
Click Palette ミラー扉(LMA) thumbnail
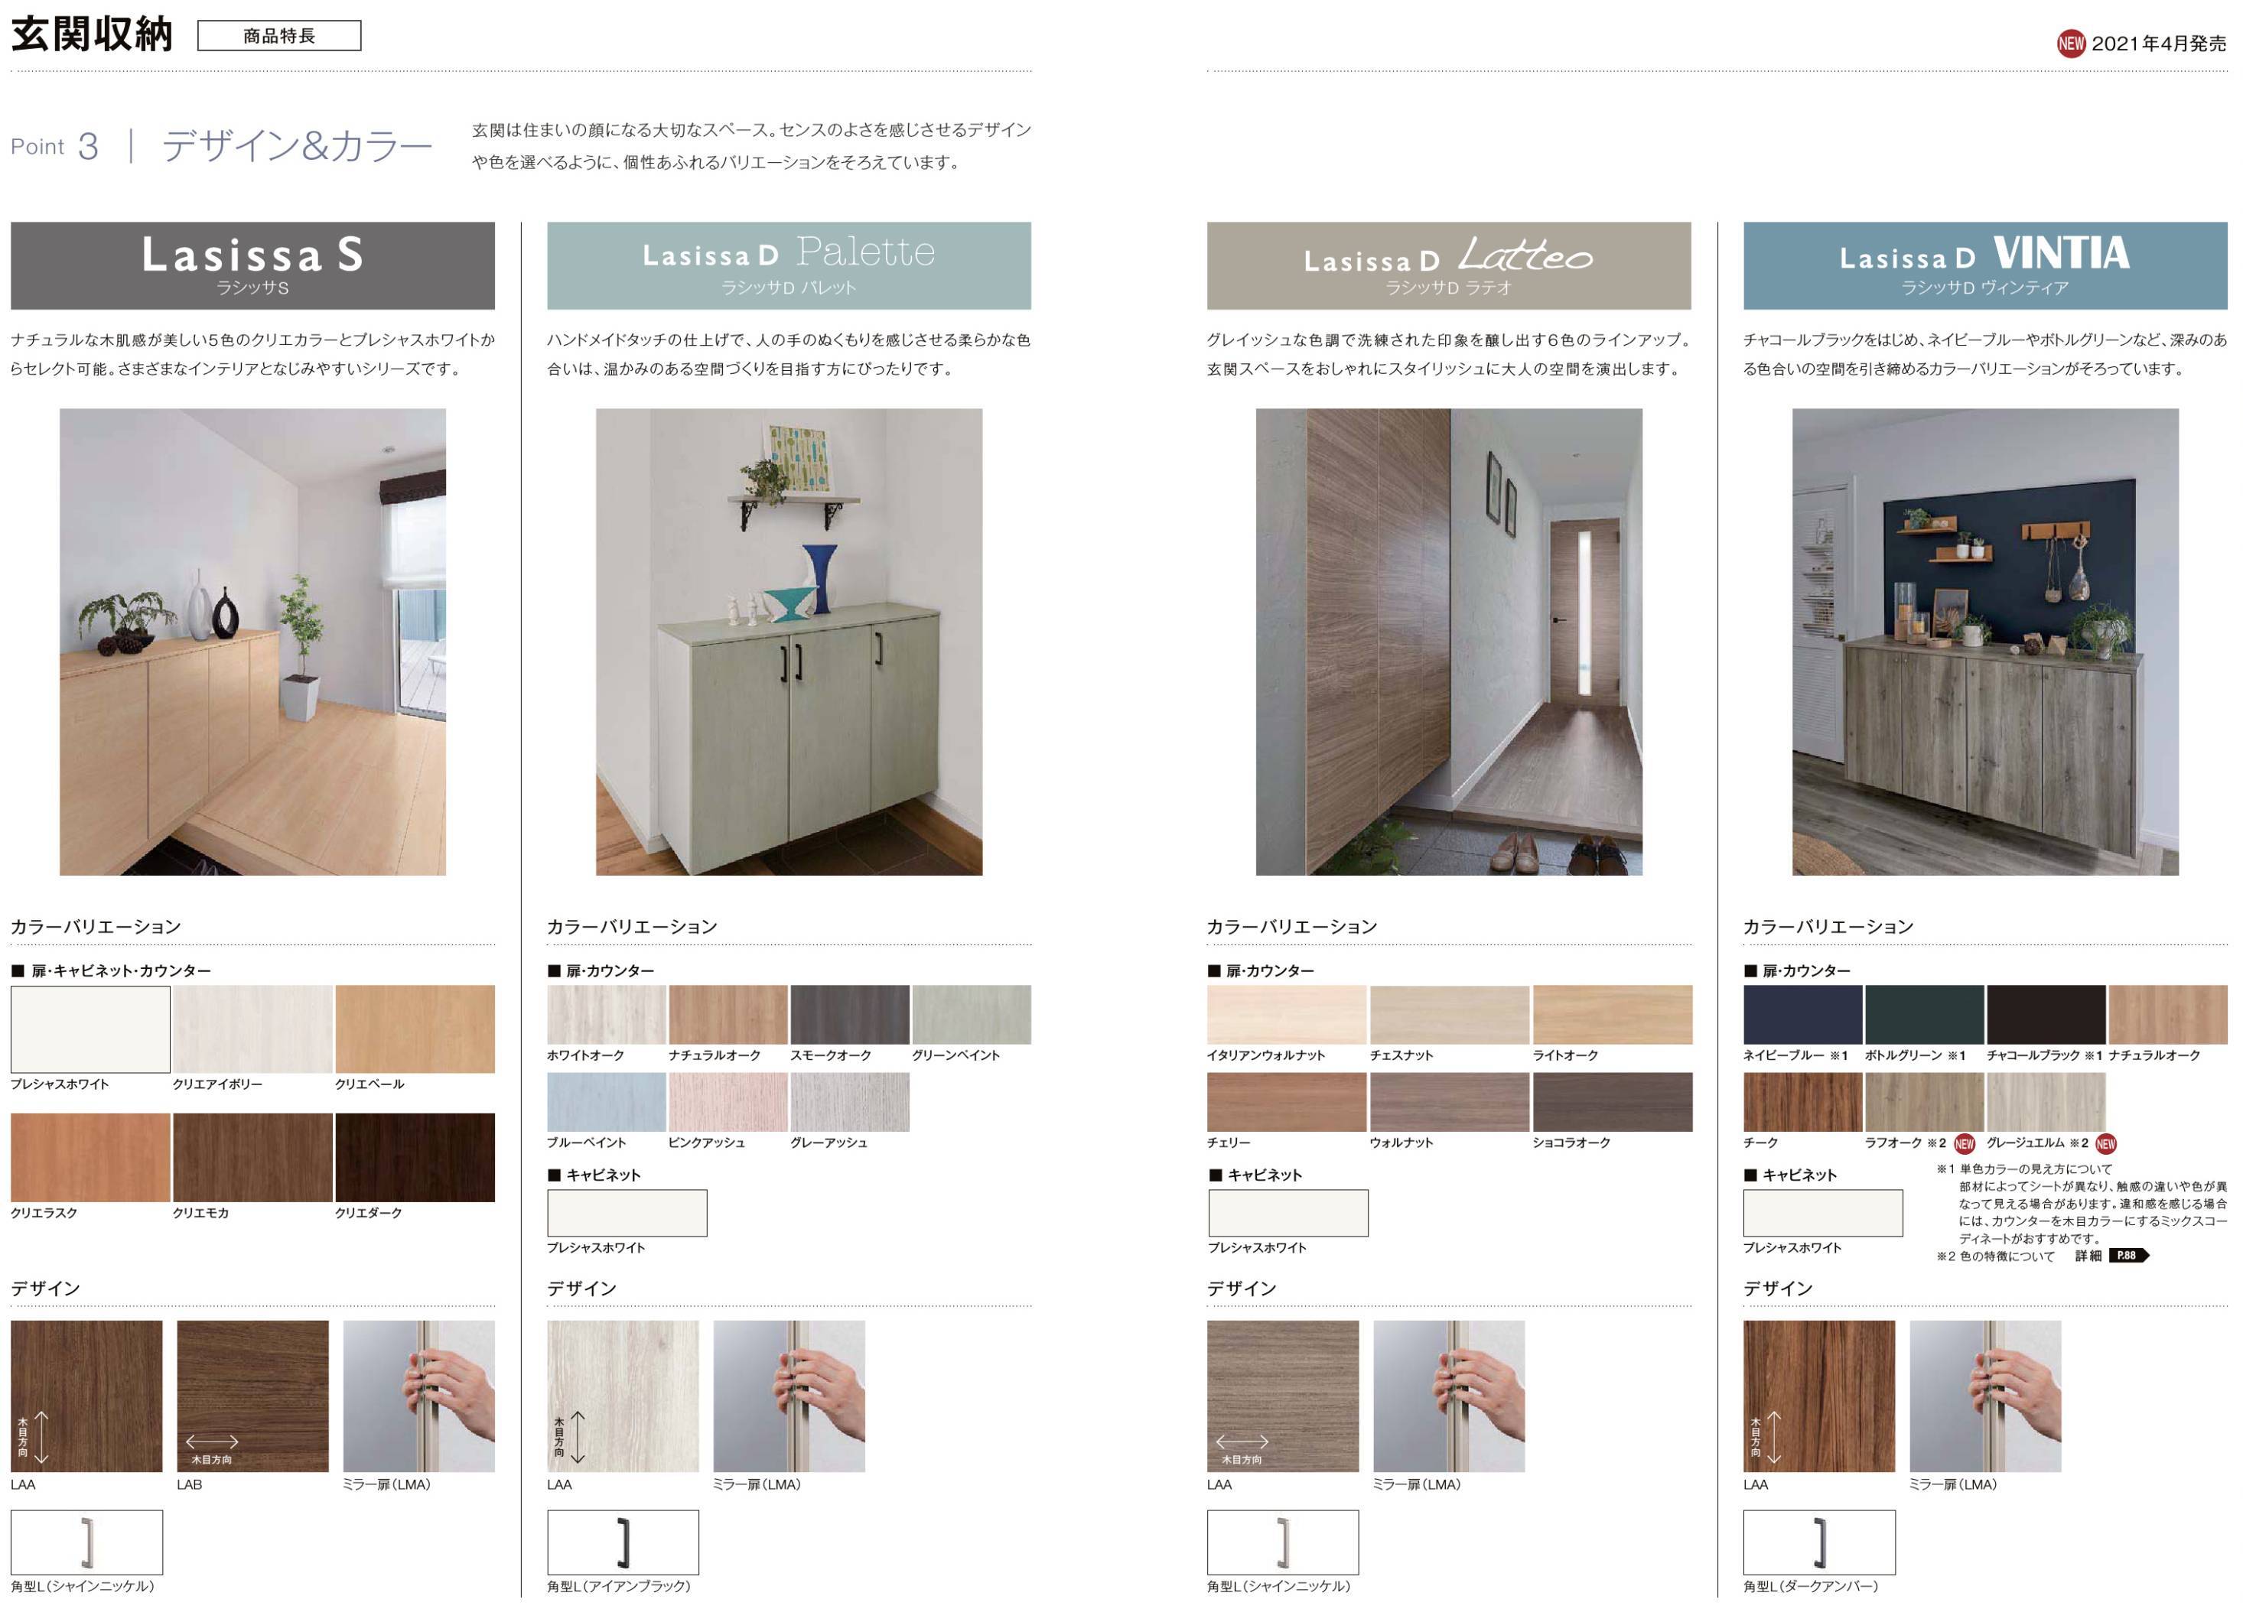pyautogui.click(x=789, y=1396)
